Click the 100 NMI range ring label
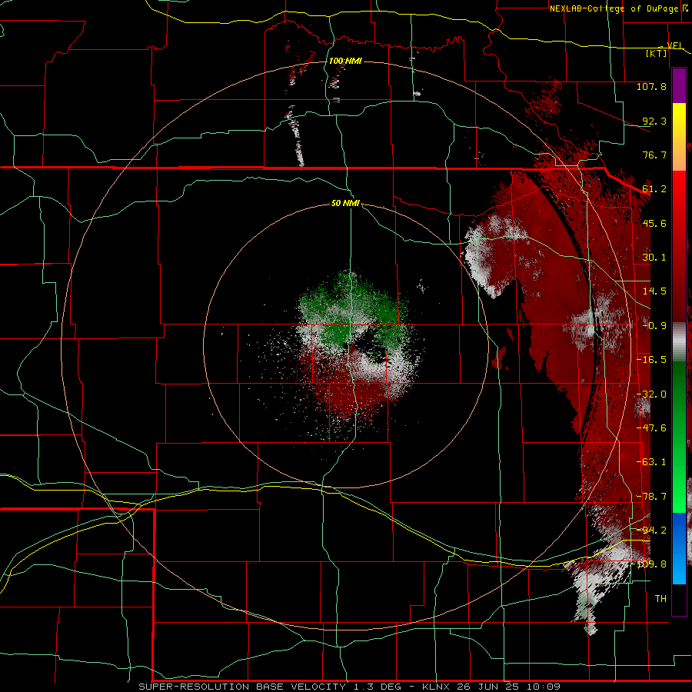The image size is (692, 692). pyautogui.click(x=345, y=61)
